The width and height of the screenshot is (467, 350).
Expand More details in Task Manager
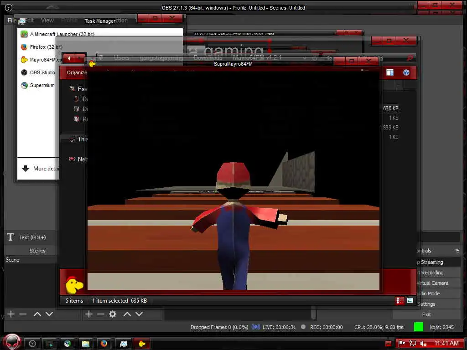point(40,169)
